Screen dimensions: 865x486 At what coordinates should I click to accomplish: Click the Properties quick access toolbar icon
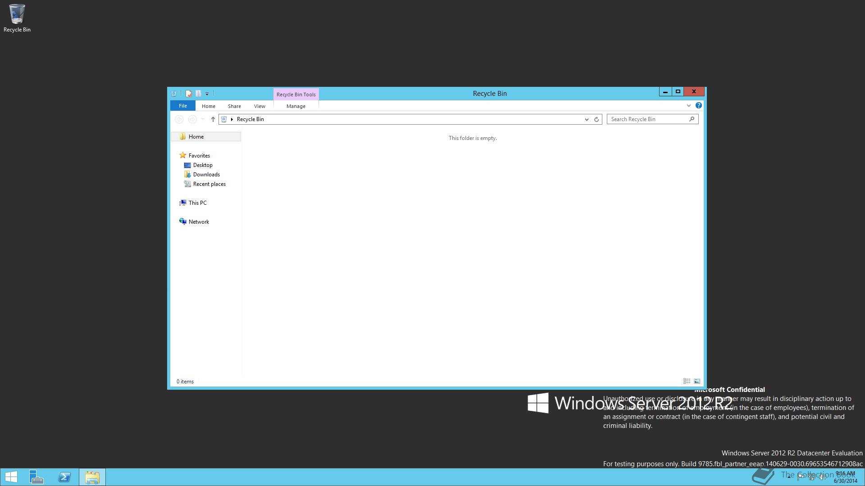[x=189, y=94]
